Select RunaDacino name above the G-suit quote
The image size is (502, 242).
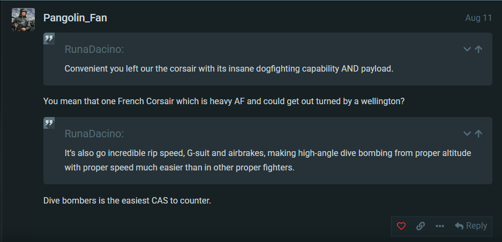coord(94,134)
